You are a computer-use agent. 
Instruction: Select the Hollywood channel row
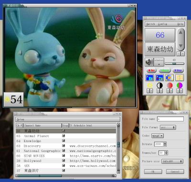coord(66,161)
